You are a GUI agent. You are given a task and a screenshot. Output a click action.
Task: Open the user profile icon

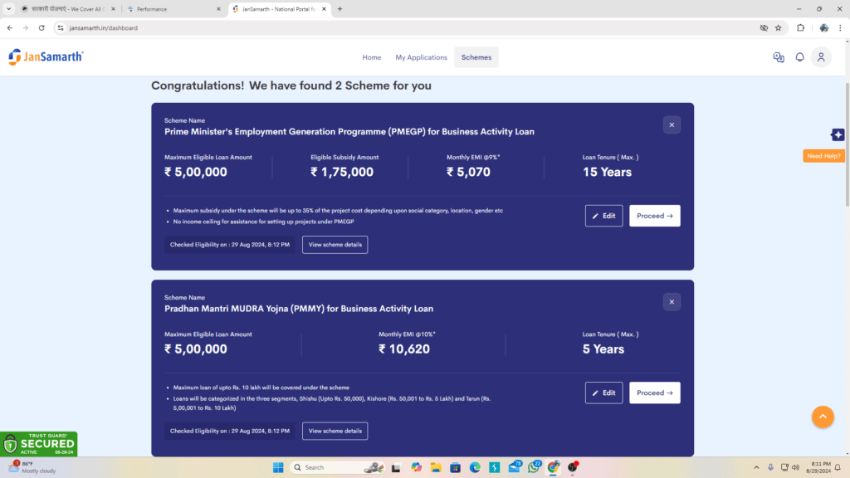point(821,57)
